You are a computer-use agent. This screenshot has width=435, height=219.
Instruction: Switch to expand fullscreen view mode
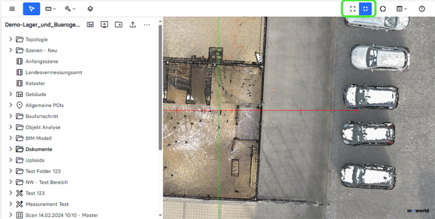click(x=352, y=9)
